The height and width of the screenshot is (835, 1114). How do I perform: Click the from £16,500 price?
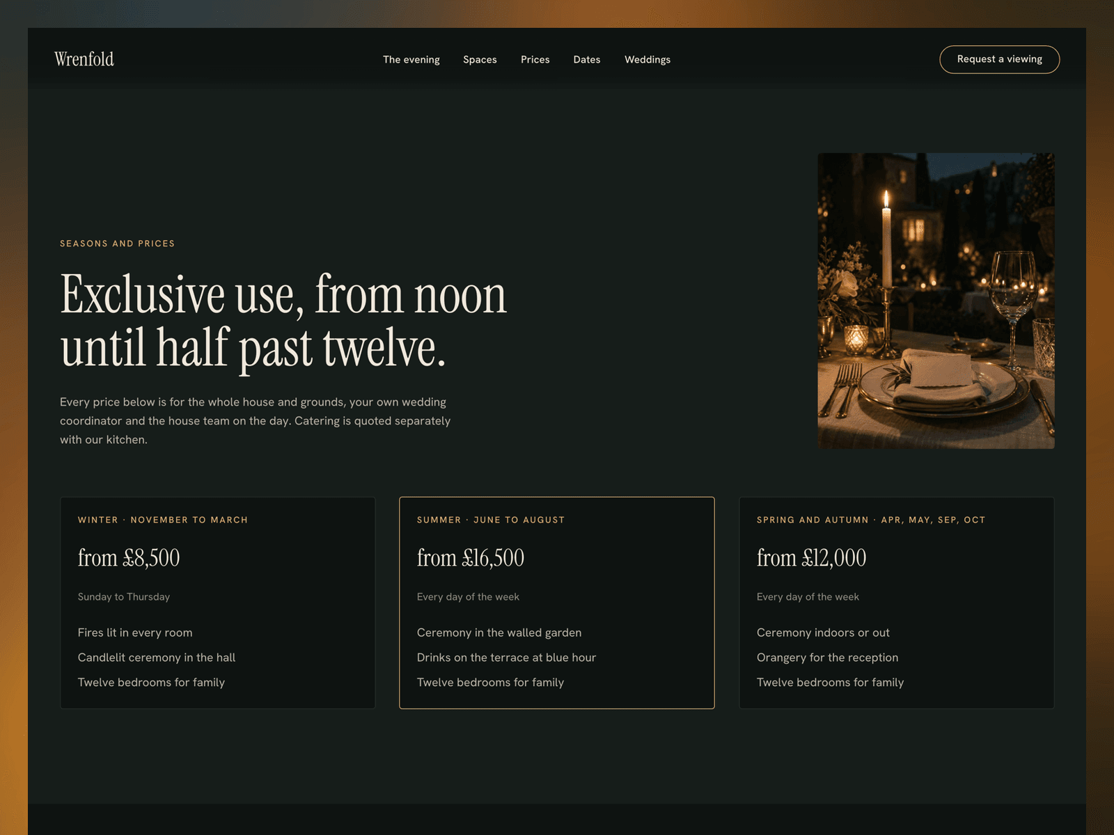[x=471, y=557]
